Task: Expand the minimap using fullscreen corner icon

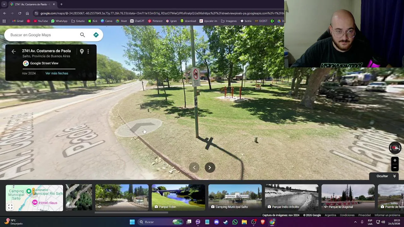Action: pos(10,207)
